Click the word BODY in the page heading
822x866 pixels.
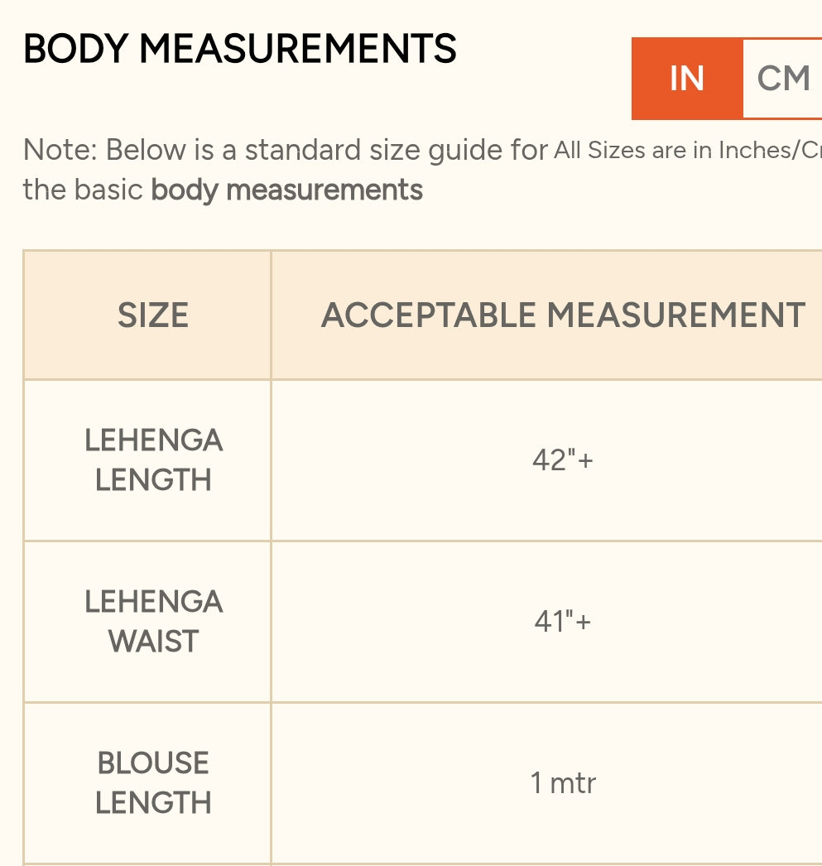tap(75, 49)
